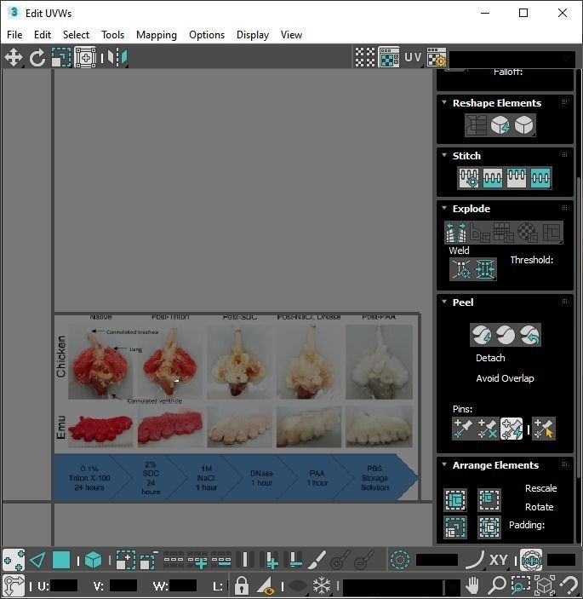Collapse the Explode rollout

(444, 208)
